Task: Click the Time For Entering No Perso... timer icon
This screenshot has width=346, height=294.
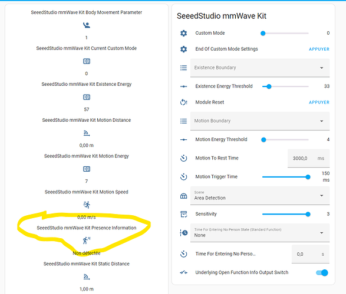Action: click(183, 254)
